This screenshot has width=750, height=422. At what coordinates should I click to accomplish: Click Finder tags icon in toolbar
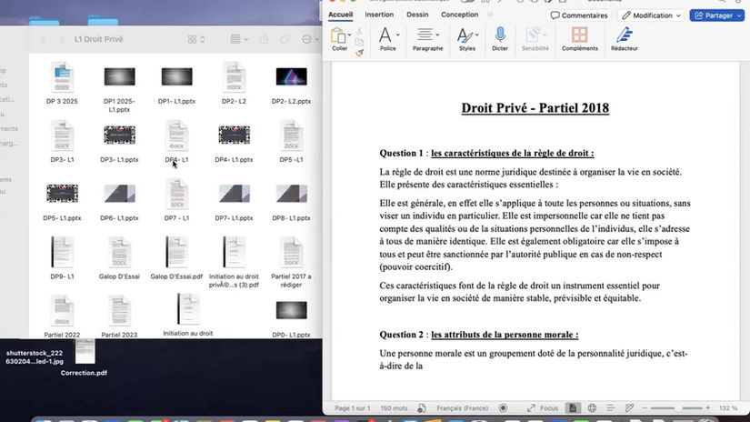point(285,39)
